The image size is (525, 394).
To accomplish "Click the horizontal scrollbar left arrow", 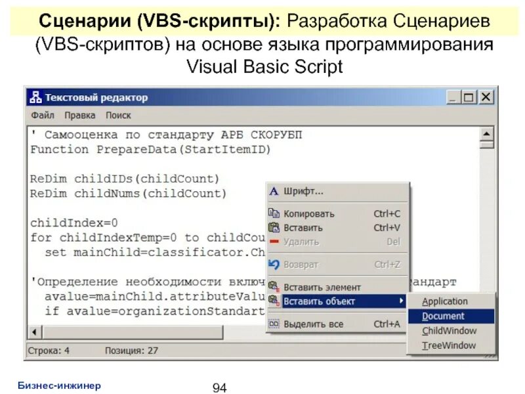I will 34,332.
